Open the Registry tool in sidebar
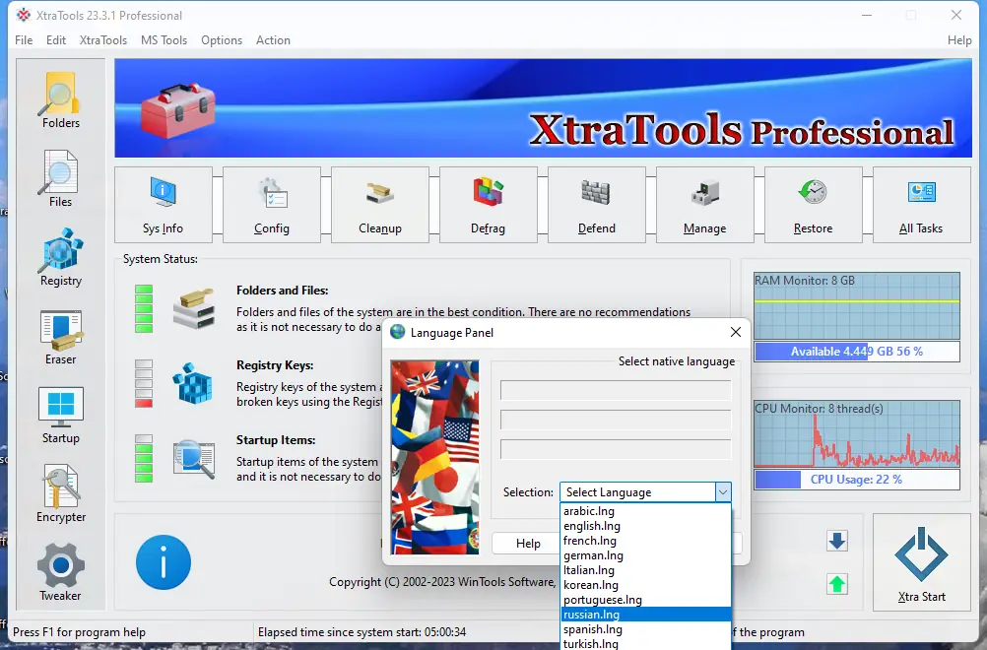Viewport: 987px width, 650px height. point(59,257)
